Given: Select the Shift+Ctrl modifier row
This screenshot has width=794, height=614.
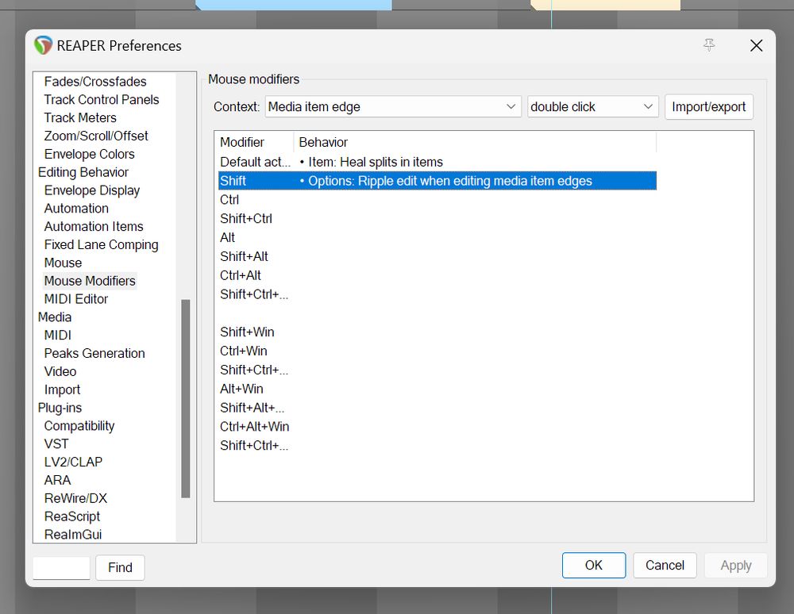Looking at the screenshot, I should 437,218.
